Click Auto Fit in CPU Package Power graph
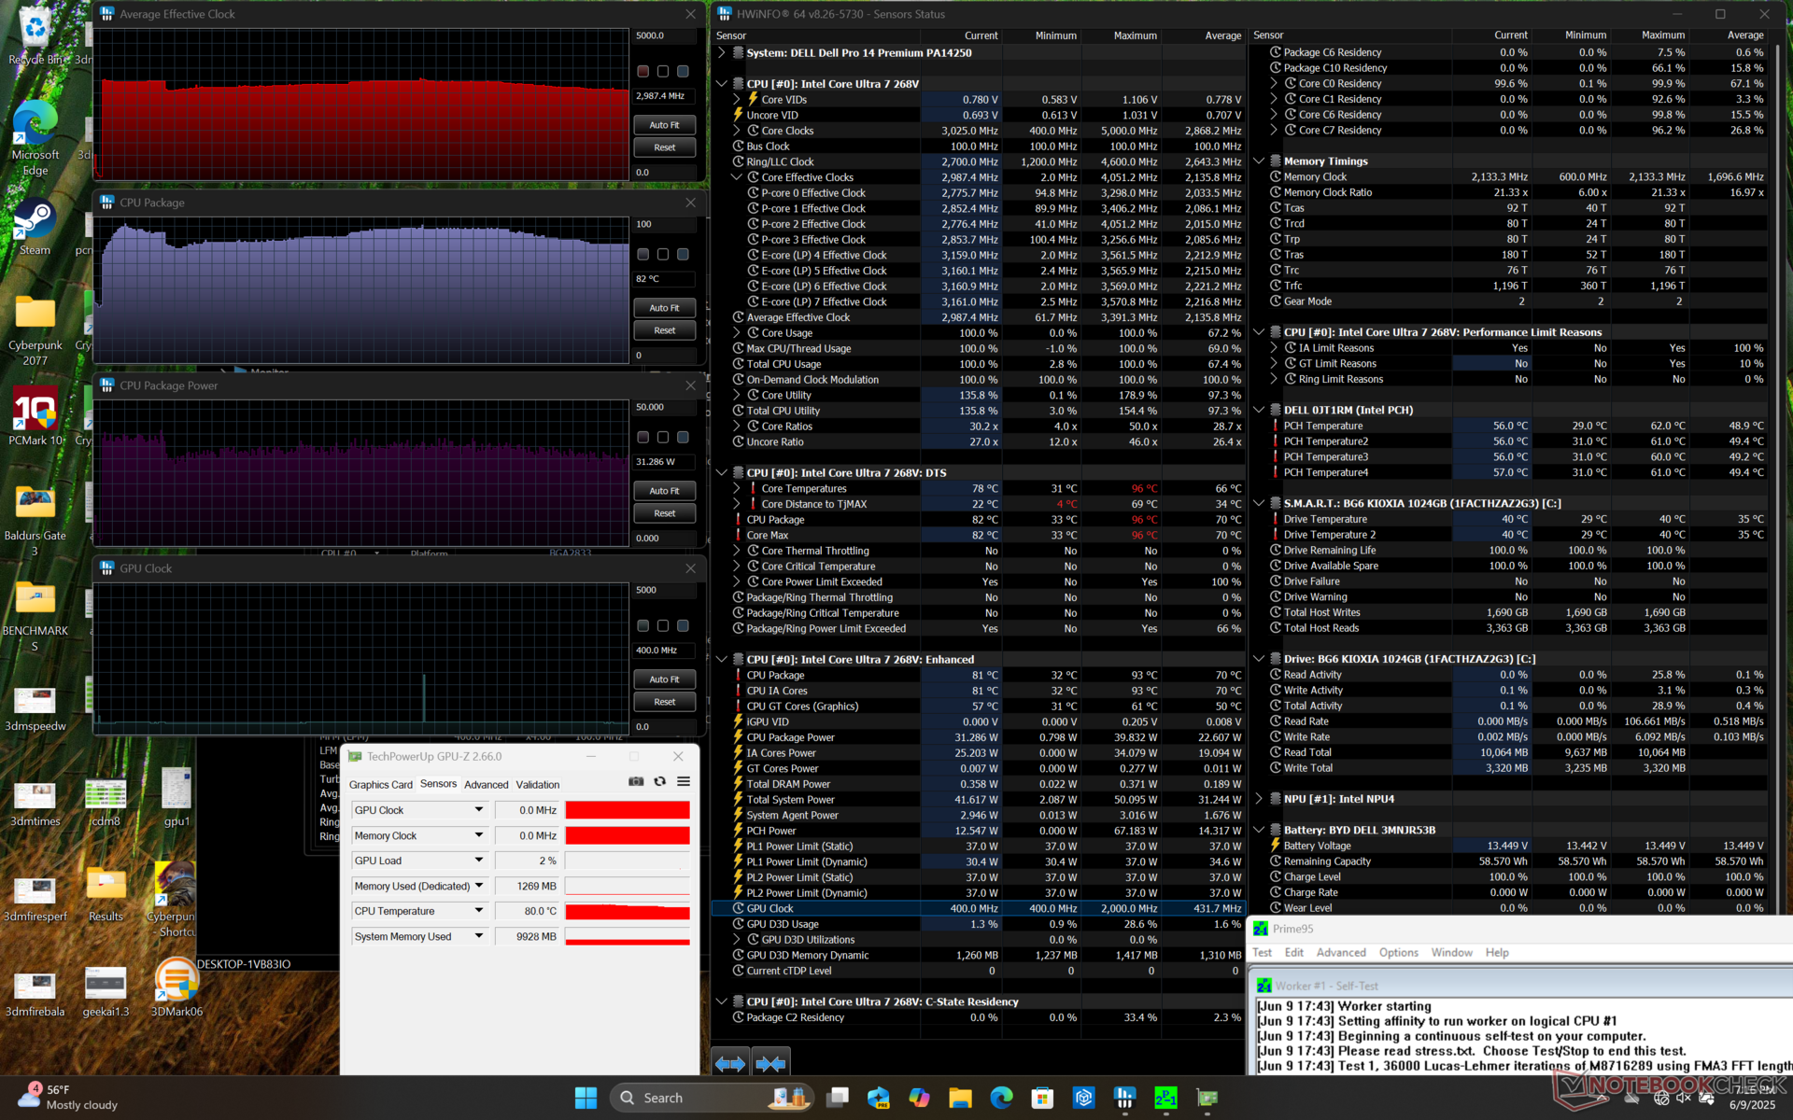 tap(664, 491)
